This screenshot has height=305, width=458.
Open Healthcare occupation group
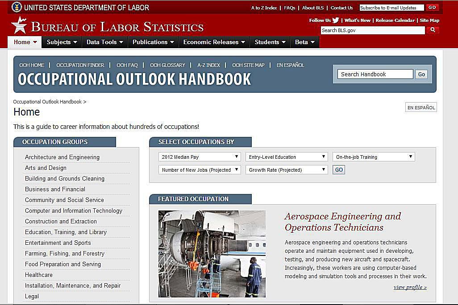click(x=38, y=275)
